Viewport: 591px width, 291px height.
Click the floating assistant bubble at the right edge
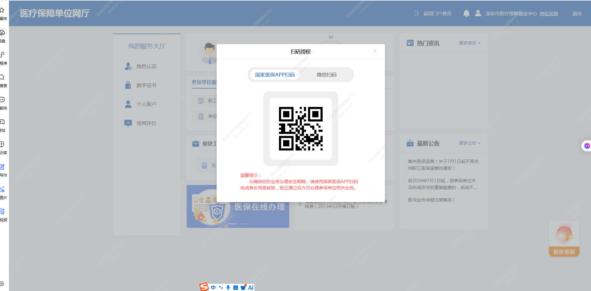pyautogui.click(x=587, y=145)
